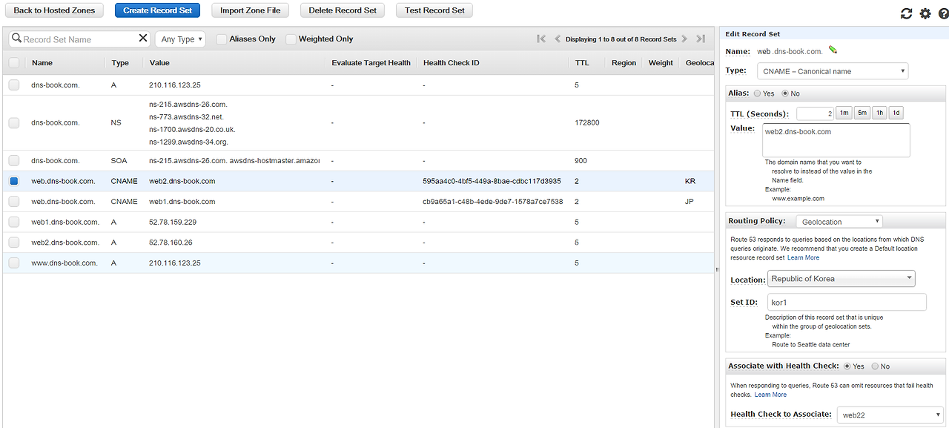Click Import Zone File button

click(250, 10)
